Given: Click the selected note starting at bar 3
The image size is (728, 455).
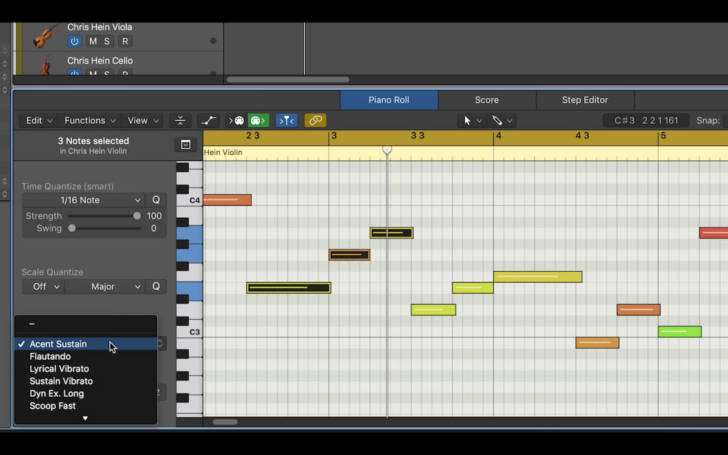Looking at the screenshot, I should point(349,255).
